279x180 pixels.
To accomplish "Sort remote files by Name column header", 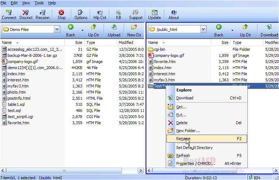I will point(153,42).
